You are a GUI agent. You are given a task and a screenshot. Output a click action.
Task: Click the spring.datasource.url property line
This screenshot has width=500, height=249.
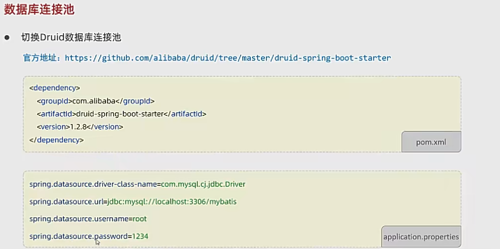133,201
